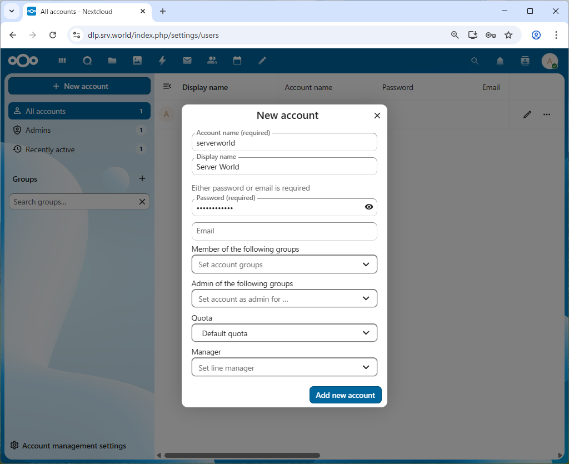
Task: Open the Files app folder icon
Action: point(112,61)
